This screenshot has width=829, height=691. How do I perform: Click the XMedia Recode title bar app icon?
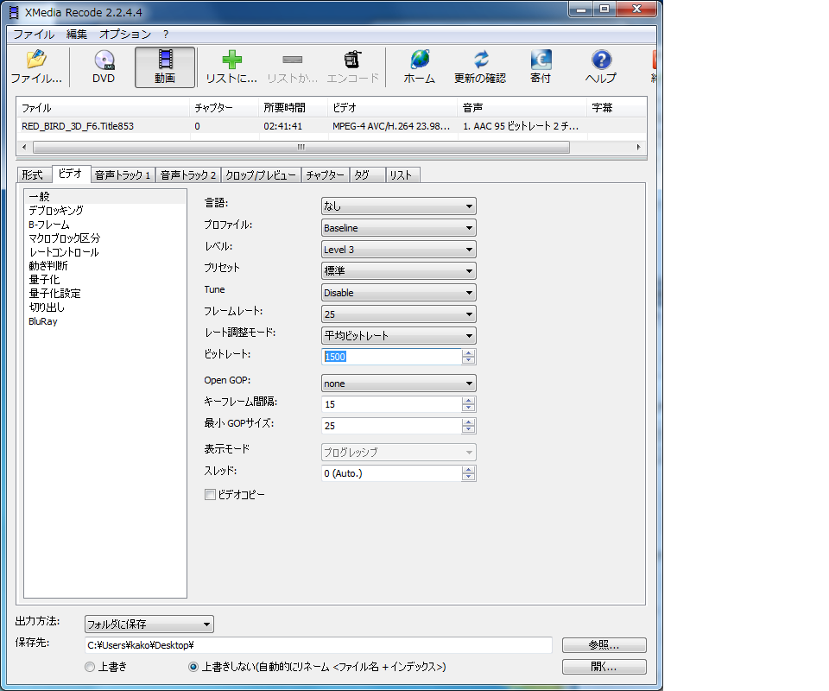[x=14, y=12]
